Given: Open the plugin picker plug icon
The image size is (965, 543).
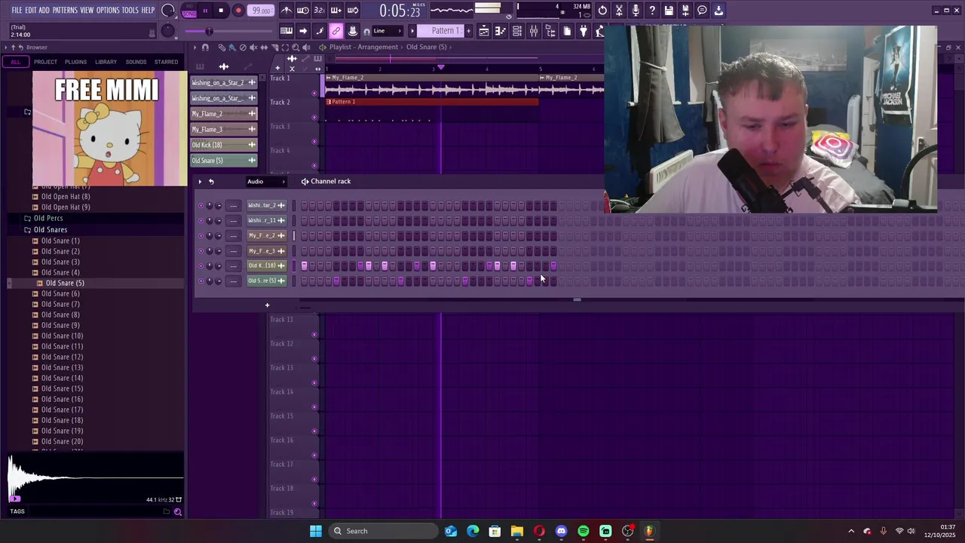Looking at the screenshot, I should pos(584,31).
